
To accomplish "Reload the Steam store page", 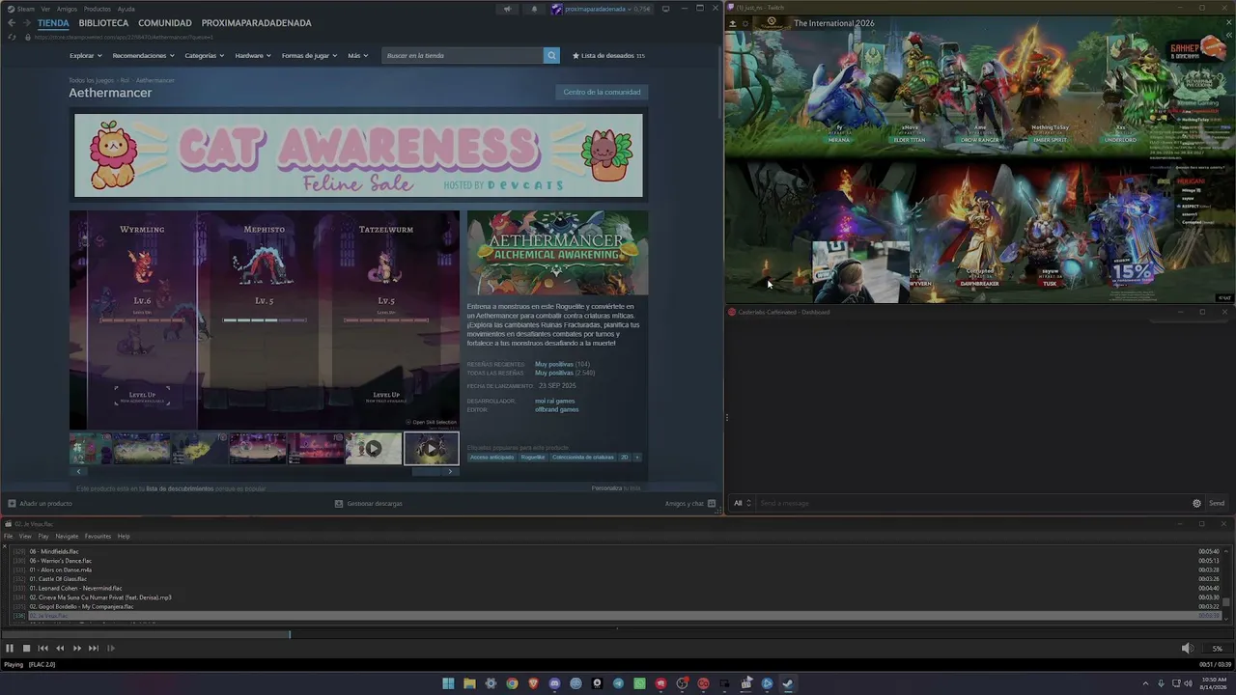I will [12, 38].
